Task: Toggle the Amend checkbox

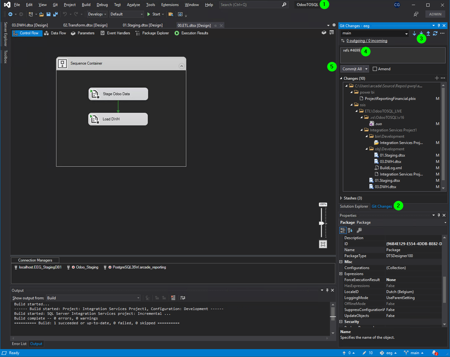Action: (x=375, y=69)
